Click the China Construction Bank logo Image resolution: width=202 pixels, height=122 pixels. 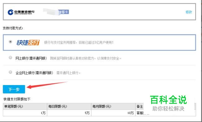coord(21,12)
